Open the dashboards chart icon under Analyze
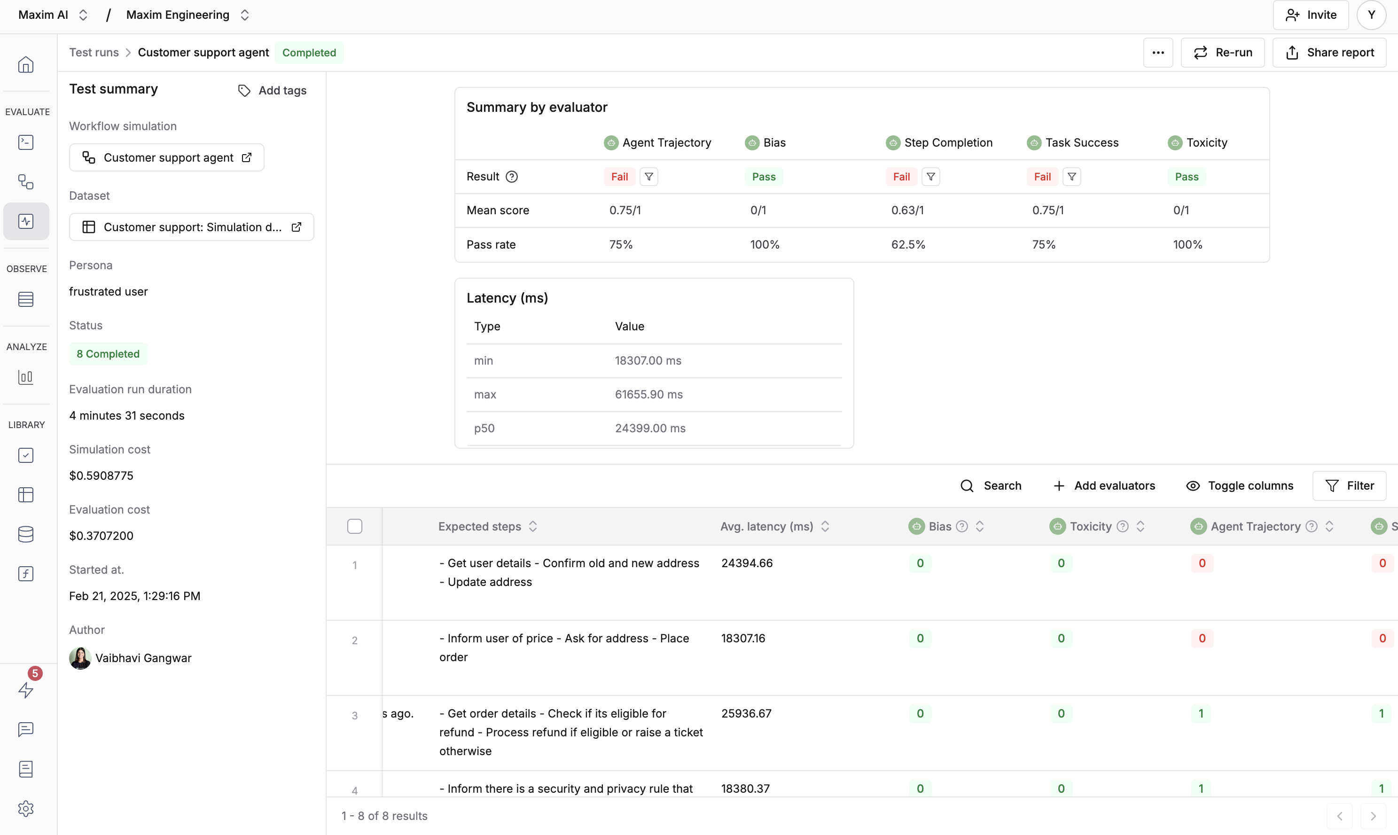 (x=26, y=377)
